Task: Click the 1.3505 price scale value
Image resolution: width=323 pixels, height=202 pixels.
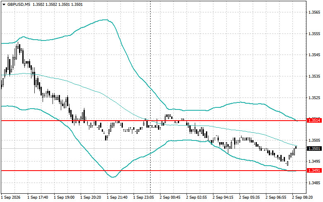Action: [314, 140]
